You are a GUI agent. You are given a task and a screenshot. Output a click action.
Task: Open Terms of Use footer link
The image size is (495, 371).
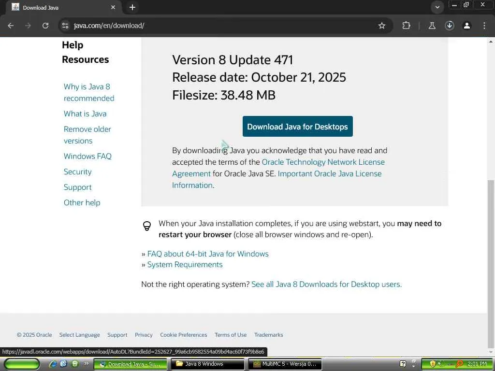231,335
